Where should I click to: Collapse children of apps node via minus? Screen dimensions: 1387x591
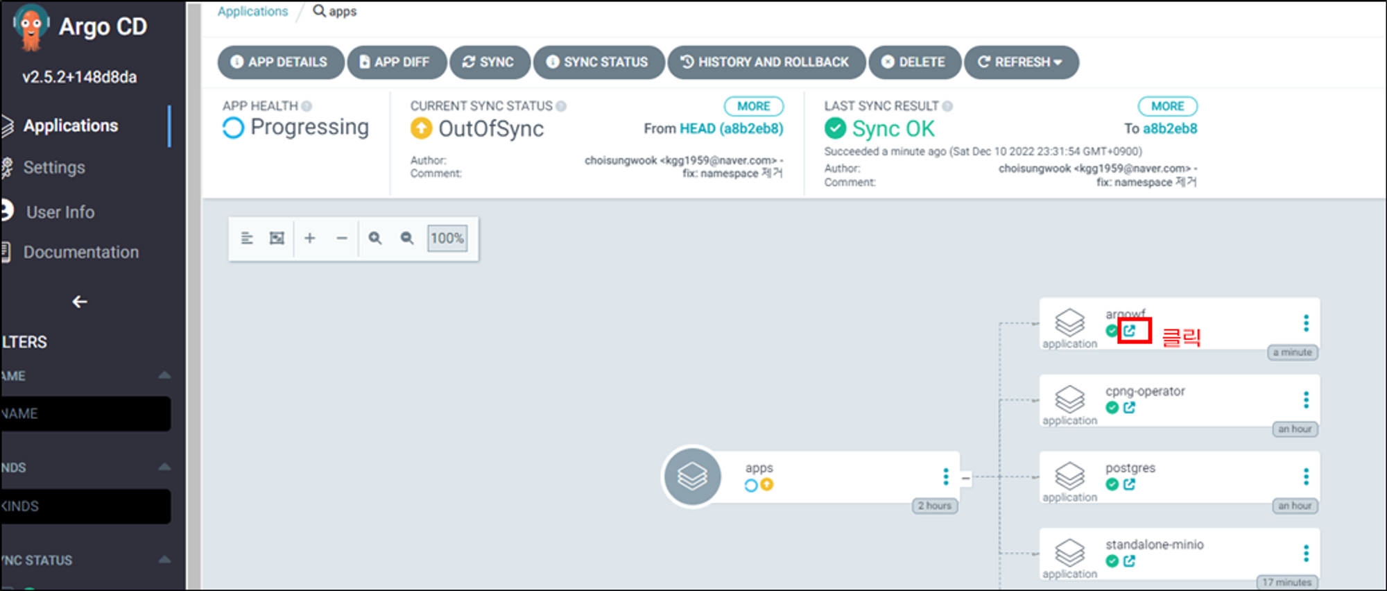tap(965, 477)
